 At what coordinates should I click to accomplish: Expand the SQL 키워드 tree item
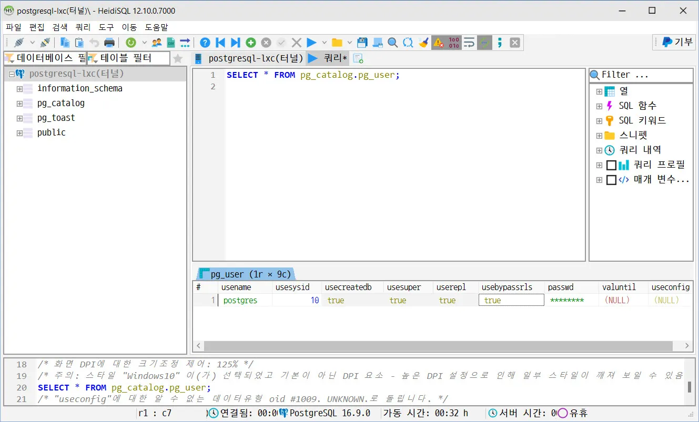pyautogui.click(x=600, y=120)
